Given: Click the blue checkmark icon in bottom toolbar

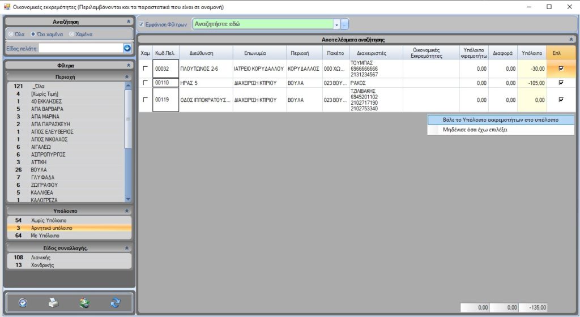Looking at the screenshot, I should (23, 303).
